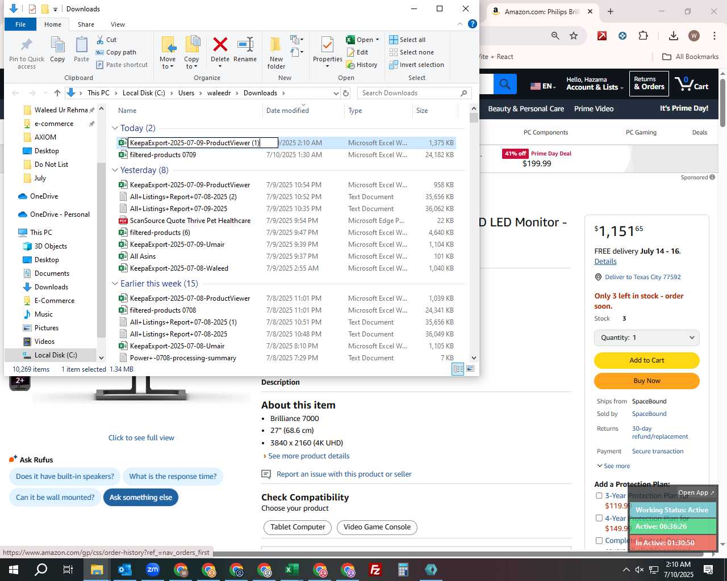The height and width of the screenshot is (581, 727).
Task: Expand address bar history dropdown
Action: pos(336,93)
